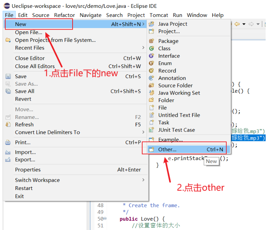Screen dimensions: 269x230
Task: Click the Open Projects folder icon
Action: (x=8, y=40)
